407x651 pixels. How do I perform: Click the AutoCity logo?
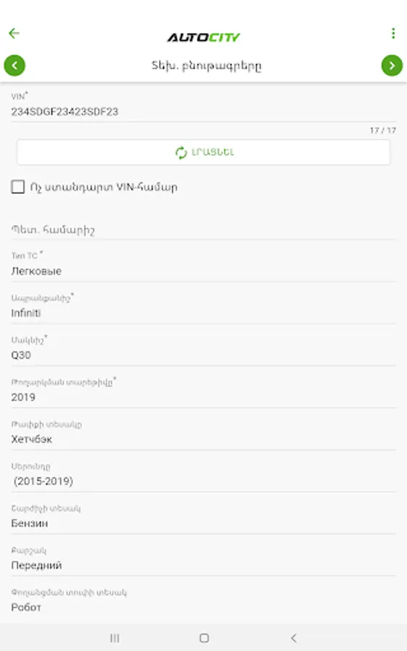203,38
